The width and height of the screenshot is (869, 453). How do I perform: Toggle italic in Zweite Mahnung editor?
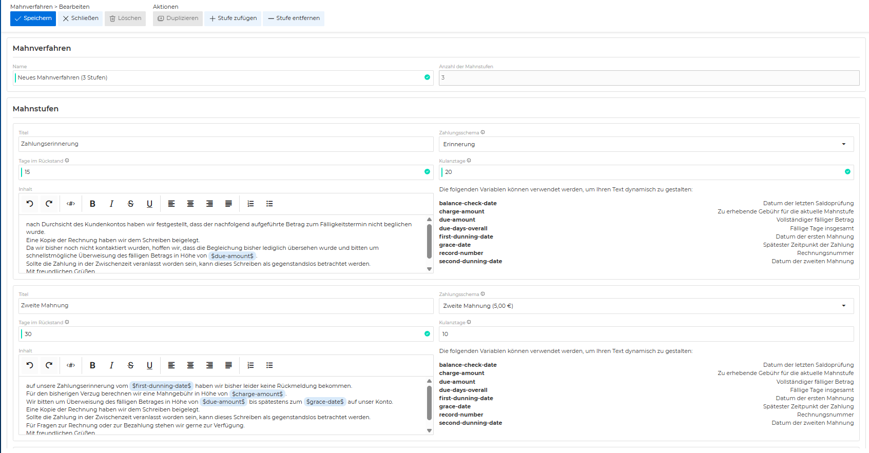pyautogui.click(x=111, y=365)
